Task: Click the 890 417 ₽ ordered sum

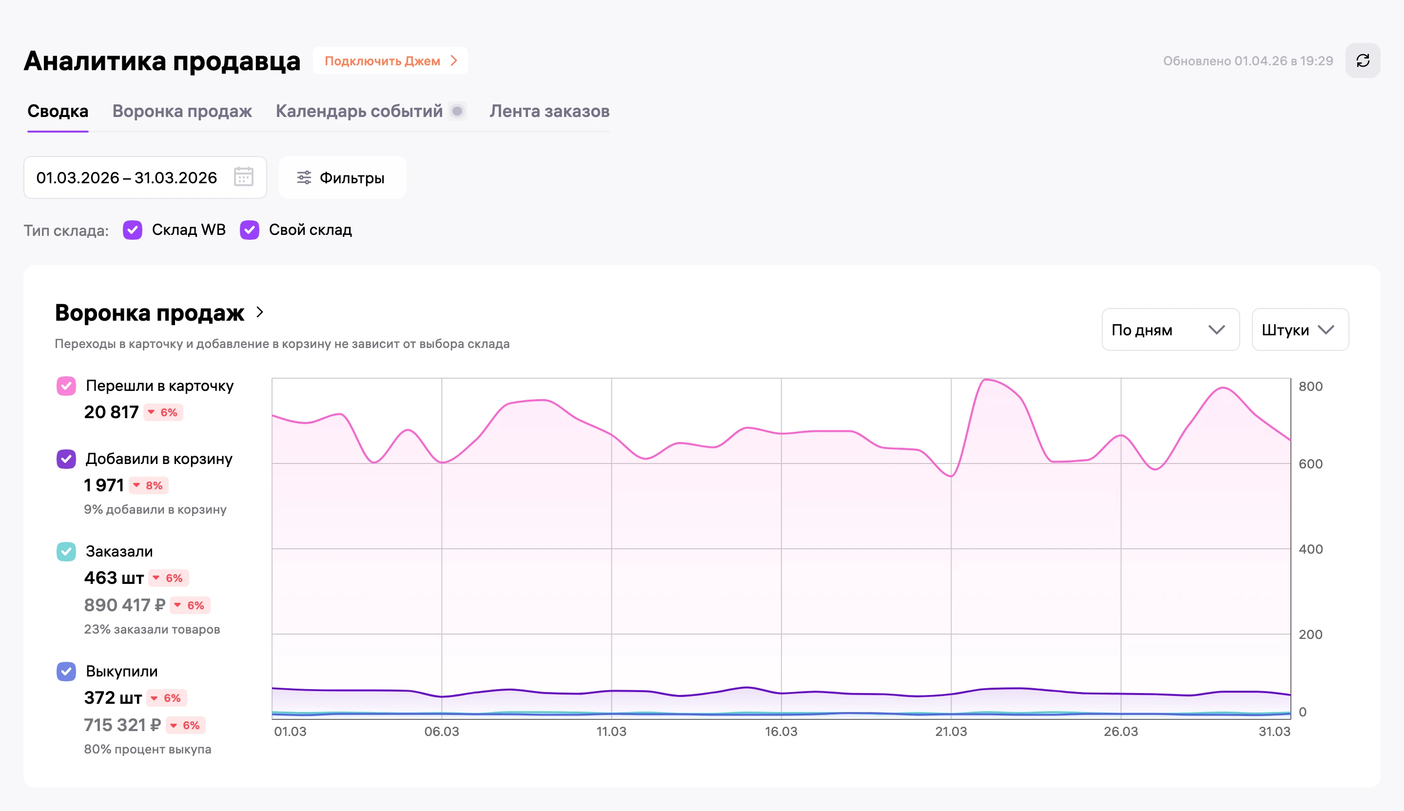Action: click(125, 605)
